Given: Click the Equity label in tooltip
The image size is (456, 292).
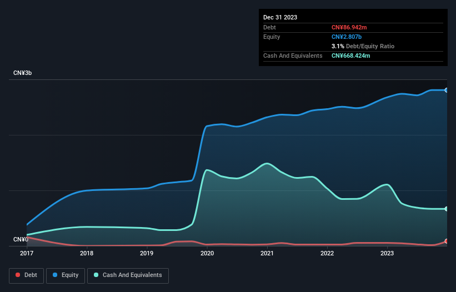Looking at the screenshot, I should [272, 37].
